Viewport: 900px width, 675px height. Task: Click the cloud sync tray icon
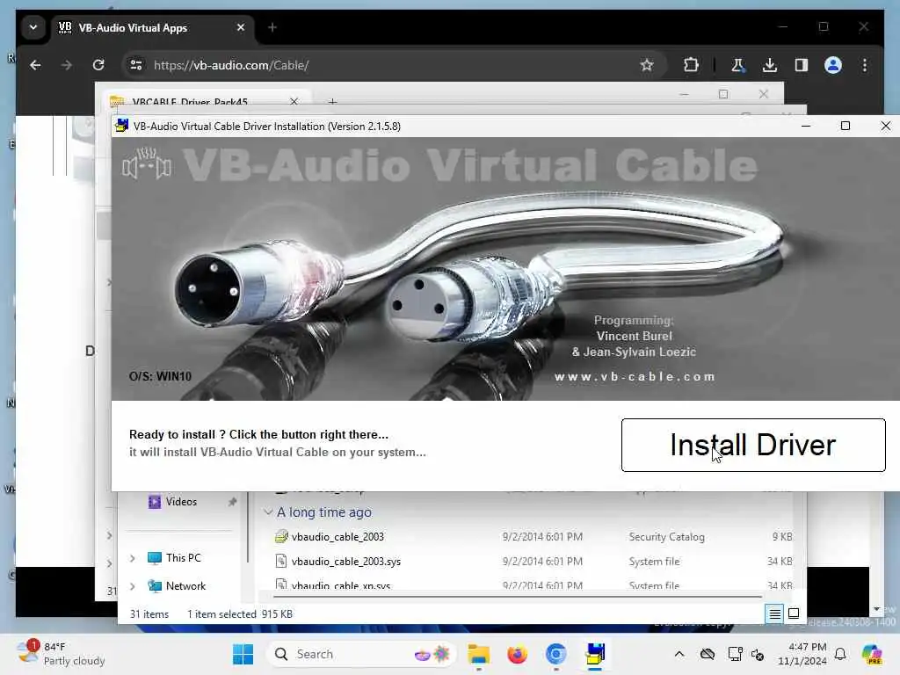[708, 654]
